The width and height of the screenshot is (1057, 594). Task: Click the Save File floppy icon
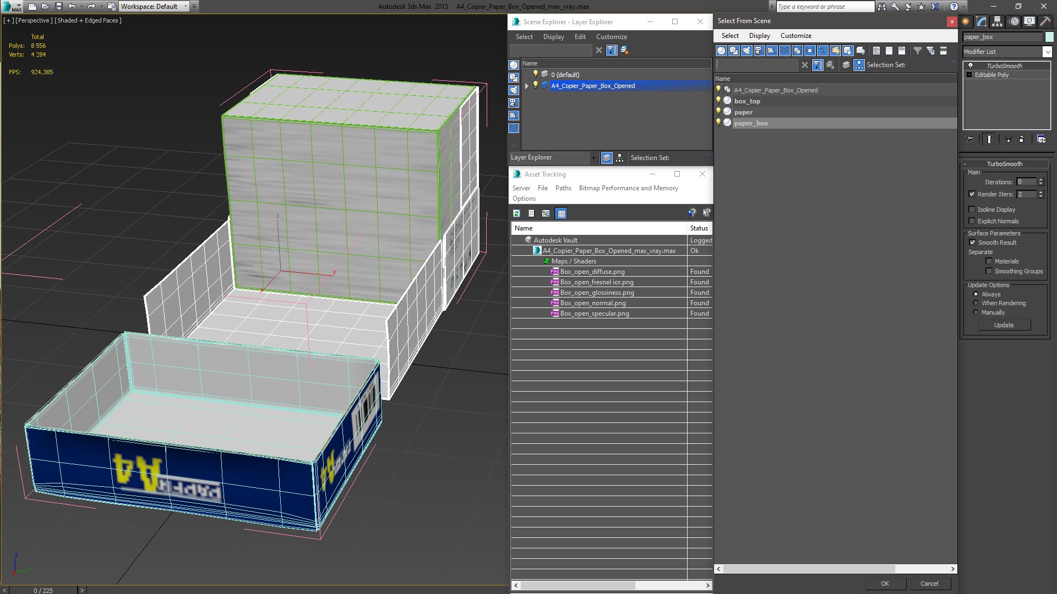pos(59,7)
